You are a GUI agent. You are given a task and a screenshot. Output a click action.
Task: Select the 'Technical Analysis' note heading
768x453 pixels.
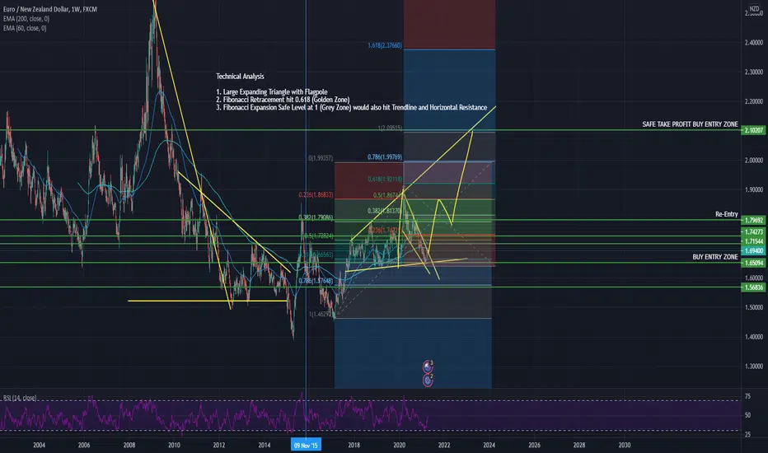[x=240, y=77]
